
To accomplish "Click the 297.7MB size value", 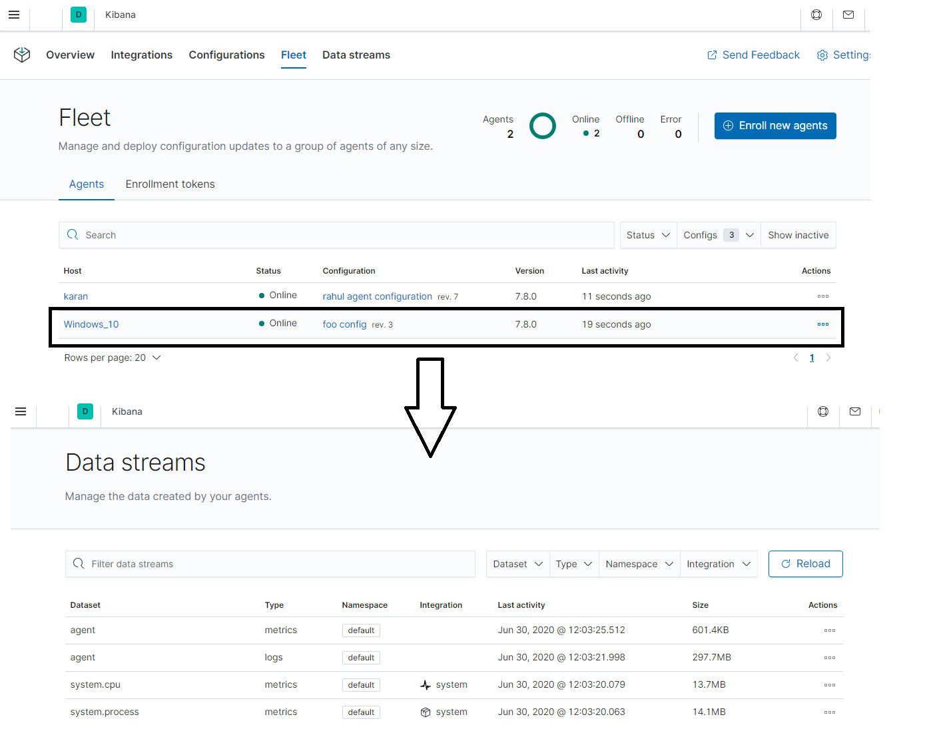I will (711, 658).
